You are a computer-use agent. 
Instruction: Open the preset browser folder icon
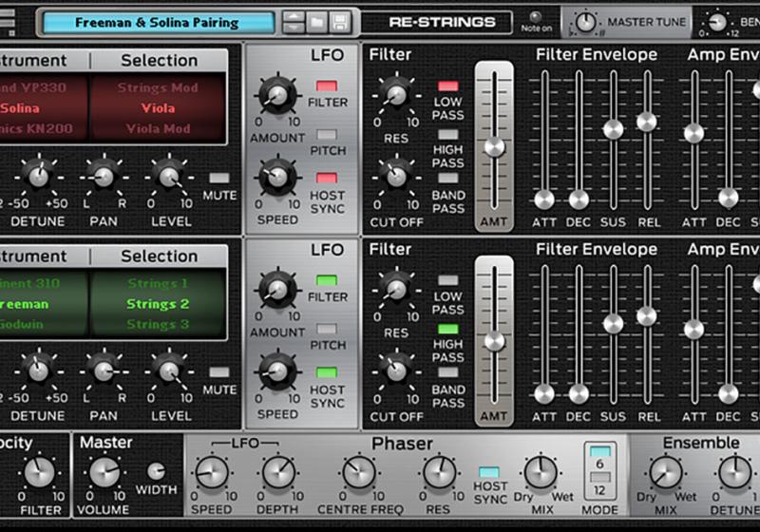pos(317,22)
